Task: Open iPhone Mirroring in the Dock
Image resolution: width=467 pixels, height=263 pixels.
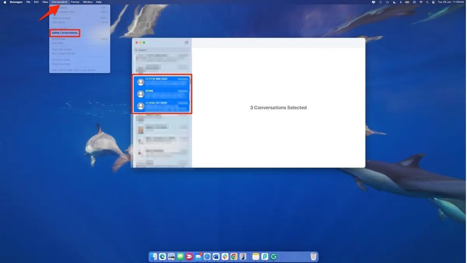Action: click(243, 256)
